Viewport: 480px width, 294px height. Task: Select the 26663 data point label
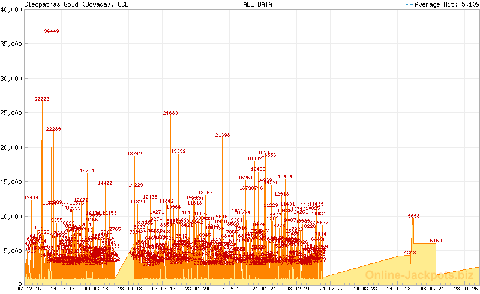pos(42,99)
